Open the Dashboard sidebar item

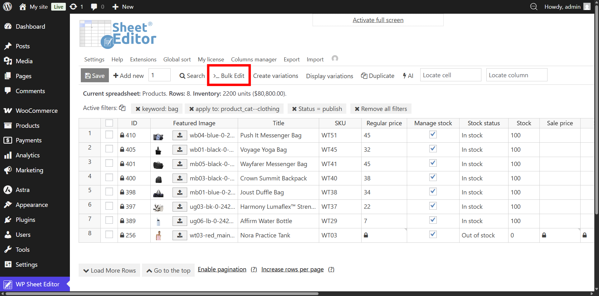pyautogui.click(x=30, y=26)
